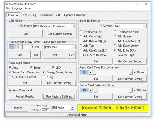Uncheck the Add Enter(CR) option
The height and width of the screenshot is (121, 156).
(115, 50)
